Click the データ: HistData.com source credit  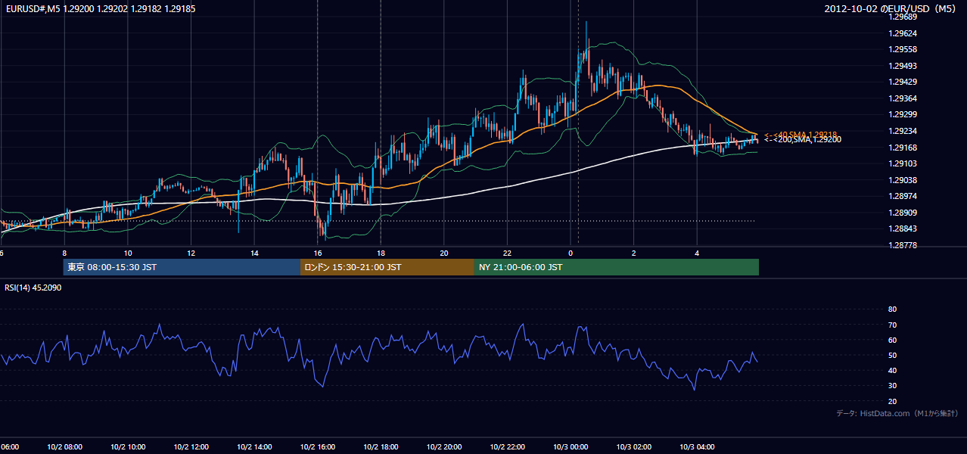[897, 414]
